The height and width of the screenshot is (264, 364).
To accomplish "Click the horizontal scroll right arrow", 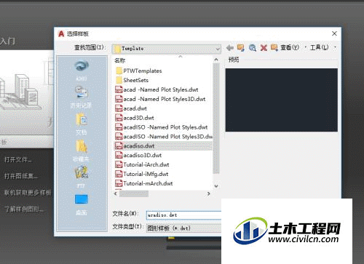I will (208, 193).
